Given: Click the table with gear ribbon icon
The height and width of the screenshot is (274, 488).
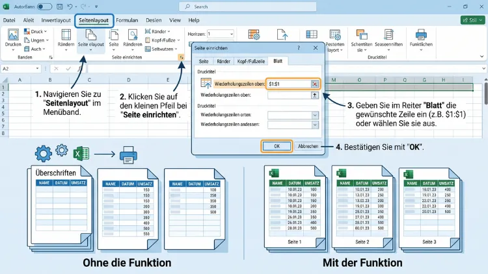Looking at the screenshot, I should click(x=254, y=35).
